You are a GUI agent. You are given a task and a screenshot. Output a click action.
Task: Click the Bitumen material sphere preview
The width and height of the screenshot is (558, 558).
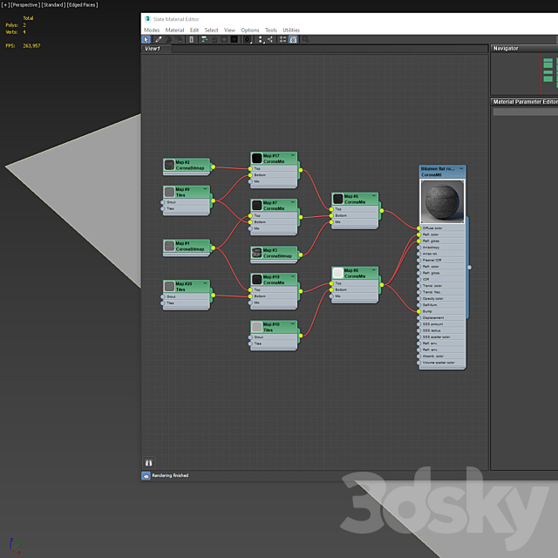pyautogui.click(x=442, y=201)
